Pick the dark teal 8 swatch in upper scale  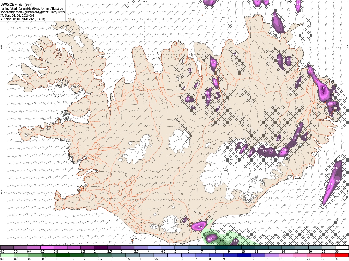point(221,248)
